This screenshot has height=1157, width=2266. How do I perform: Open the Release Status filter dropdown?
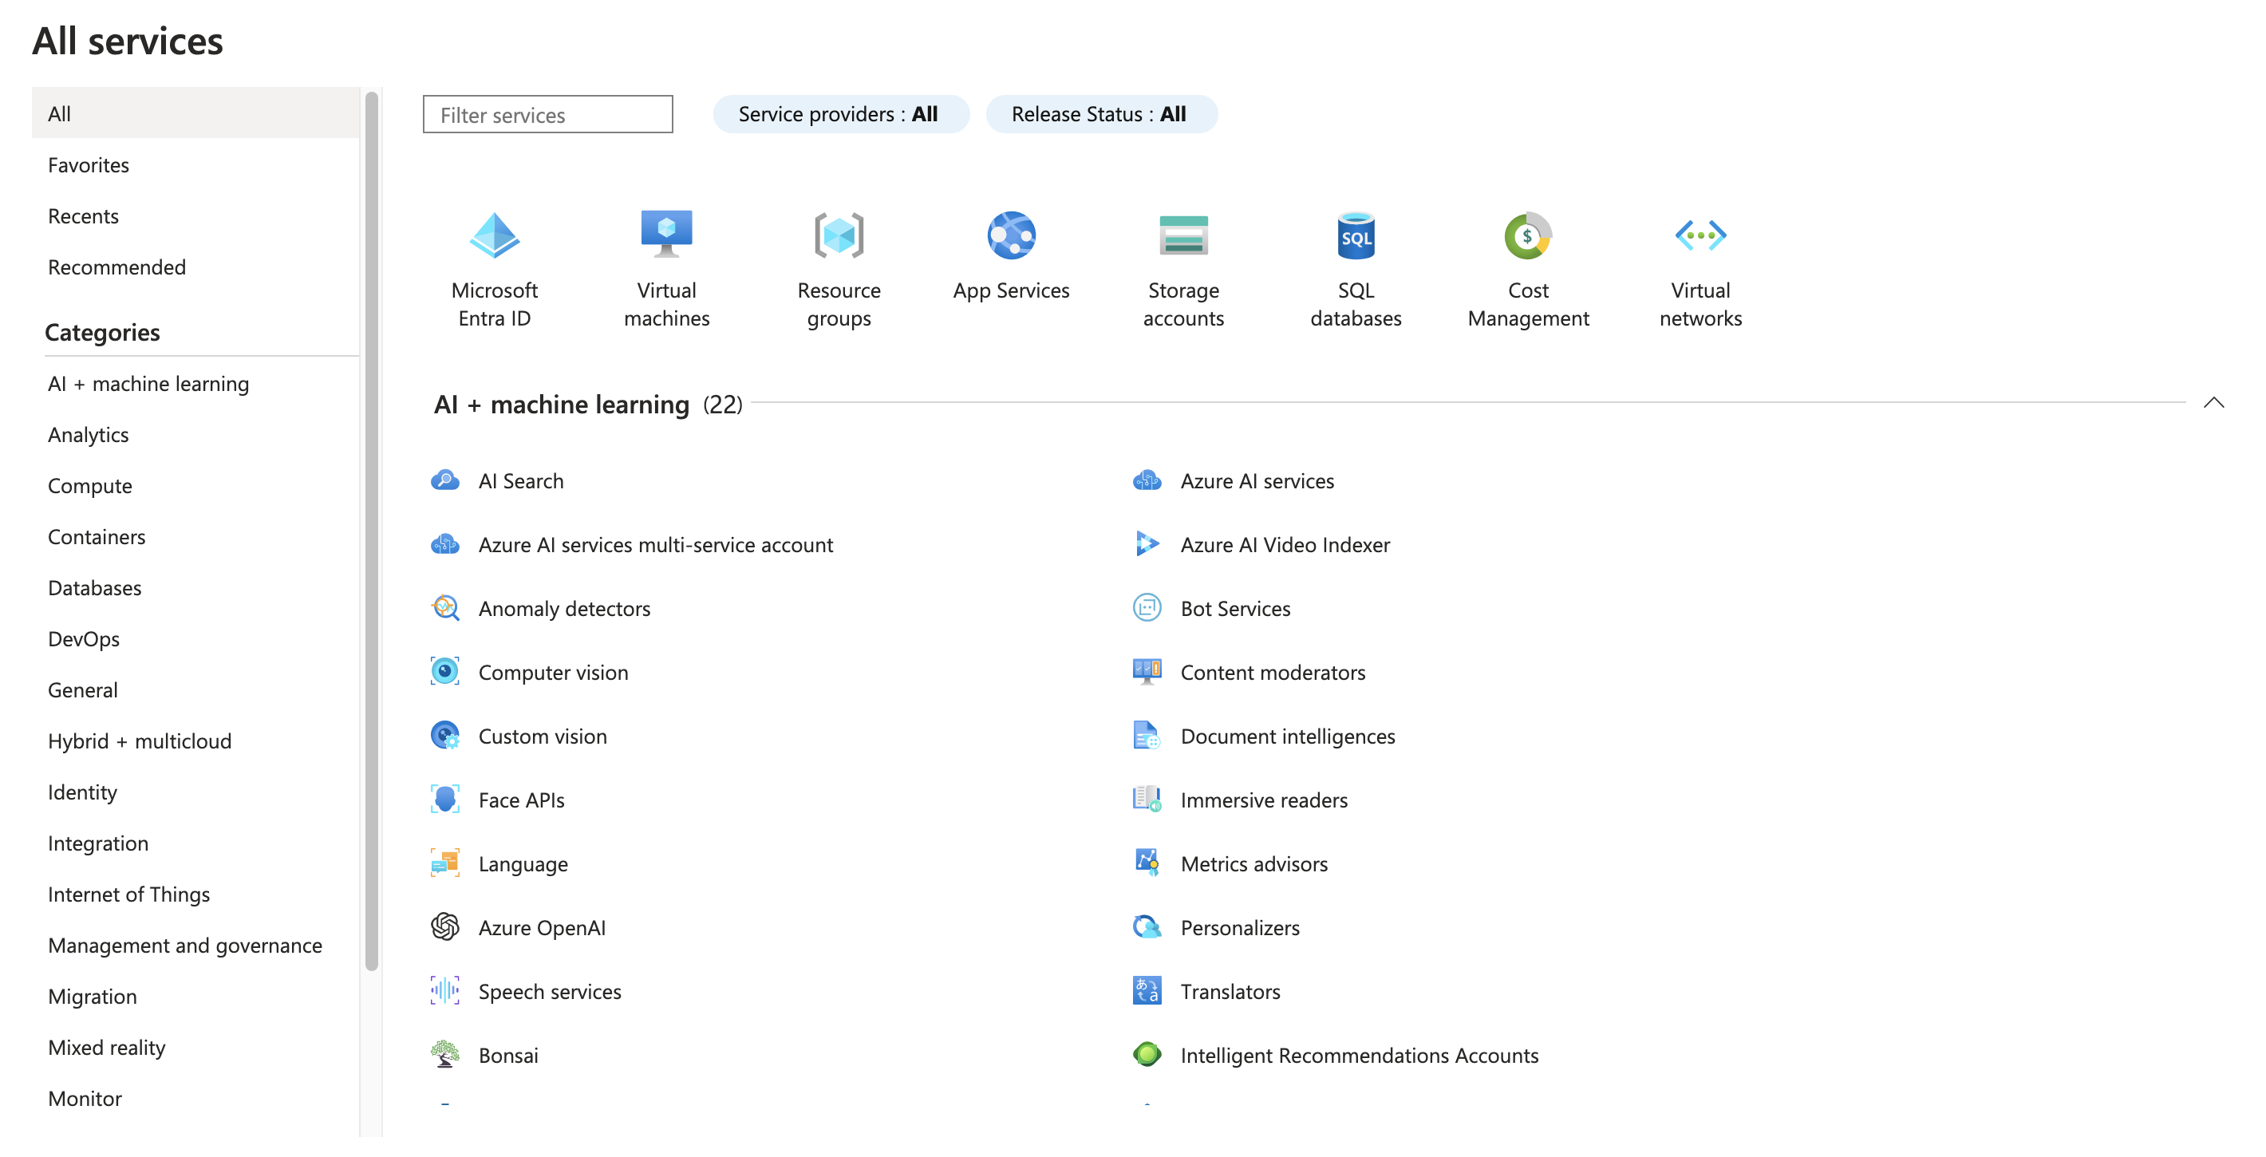click(x=1100, y=114)
